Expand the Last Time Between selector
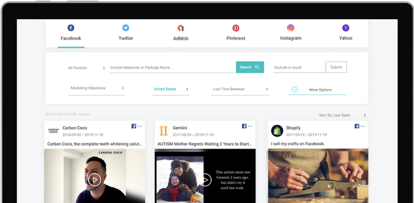The height and width of the screenshot is (203, 414). tap(241, 89)
